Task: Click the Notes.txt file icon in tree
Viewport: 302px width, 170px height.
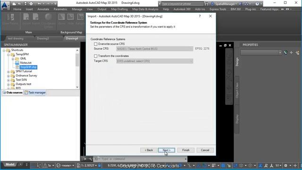Action: coord(17,63)
